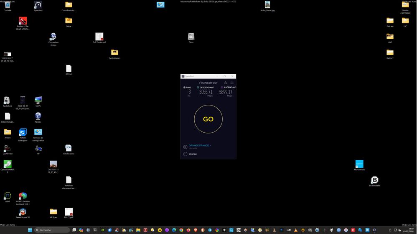
Task: Select the Golf Crown.pdf file
Action: coord(99,38)
